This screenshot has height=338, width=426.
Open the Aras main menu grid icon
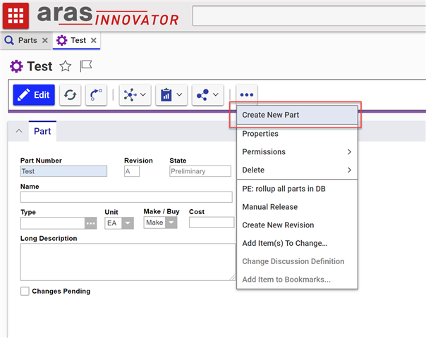click(16, 15)
